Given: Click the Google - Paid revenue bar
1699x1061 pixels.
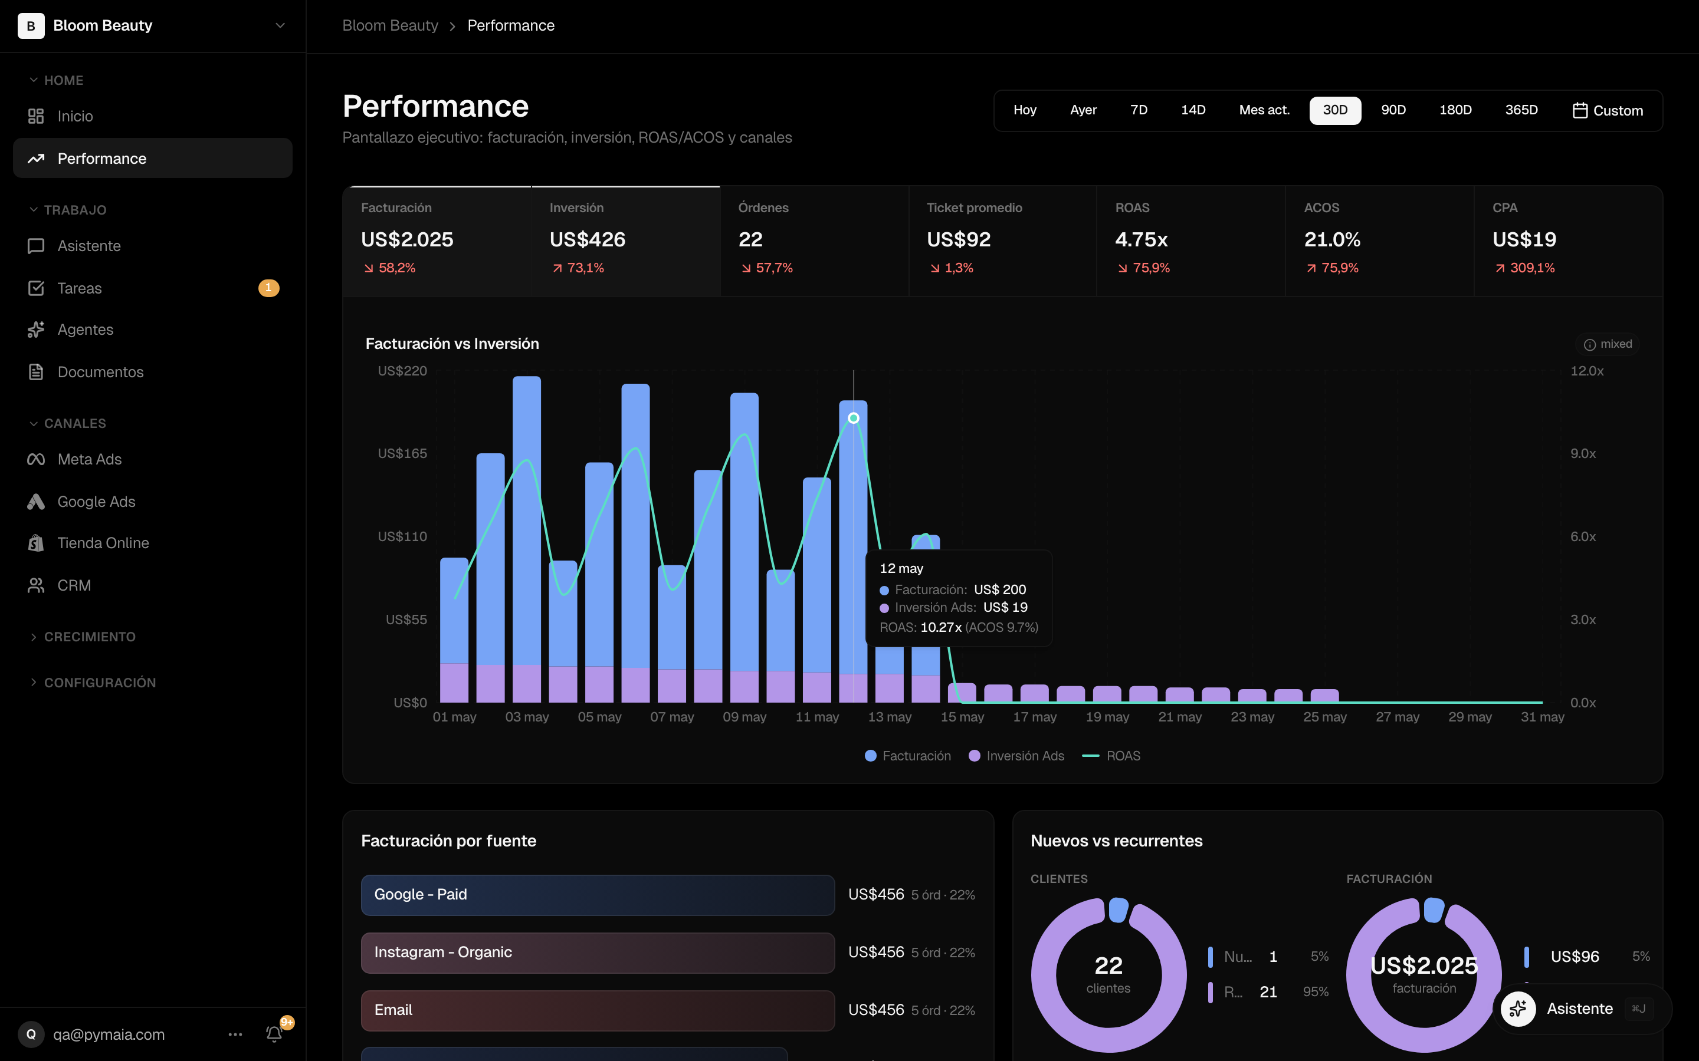Looking at the screenshot, I should tap(598, 895).
